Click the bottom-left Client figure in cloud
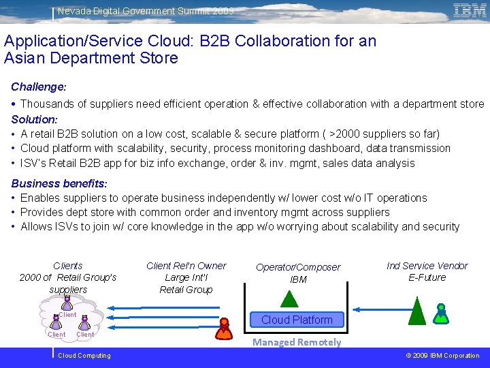 [x=56, y=322]
